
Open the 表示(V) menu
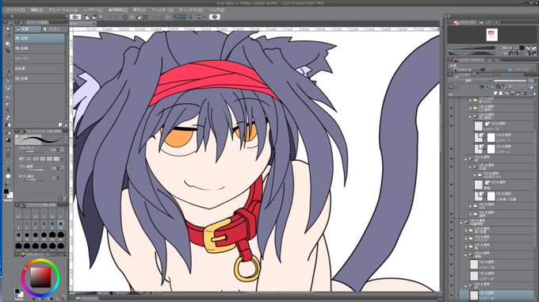point(140,10)
